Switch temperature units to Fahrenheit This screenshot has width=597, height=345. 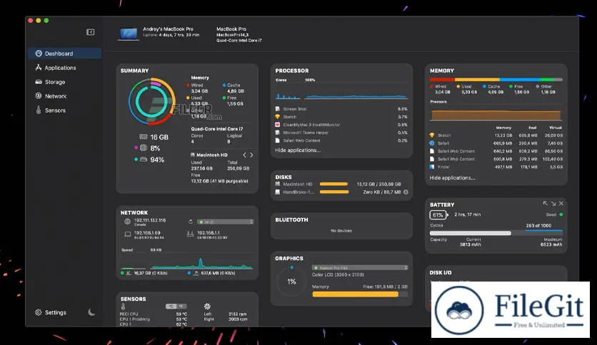point(181,307)
